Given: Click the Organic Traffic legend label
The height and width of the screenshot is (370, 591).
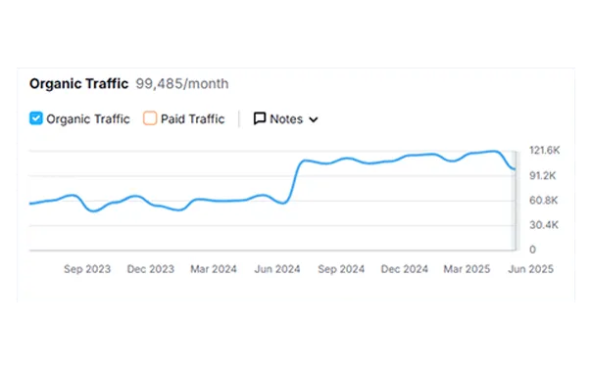Looking at the screenshot, I should tap(88, 119).
